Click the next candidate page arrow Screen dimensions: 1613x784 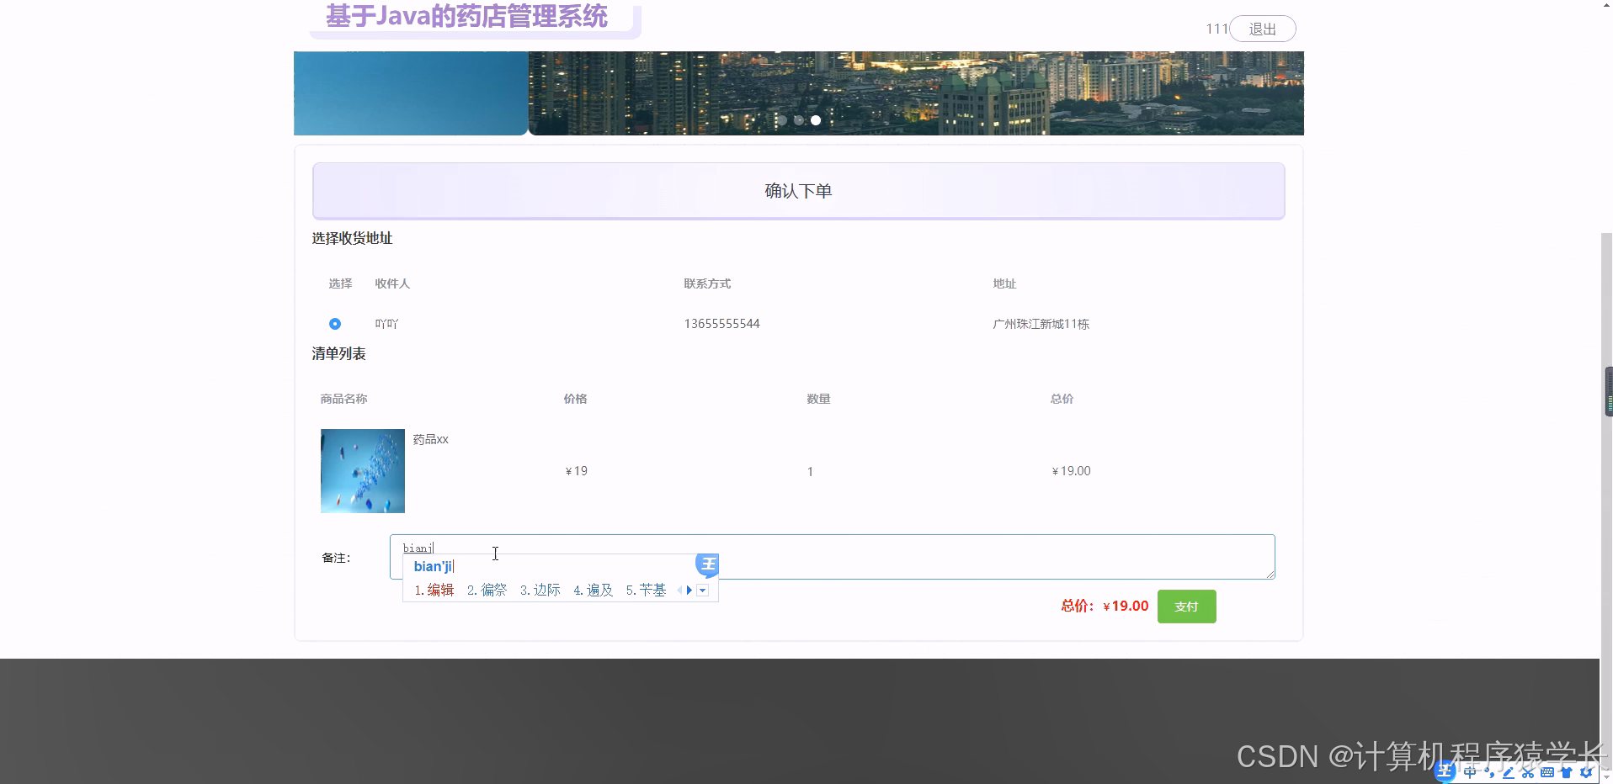pos(689,590)
